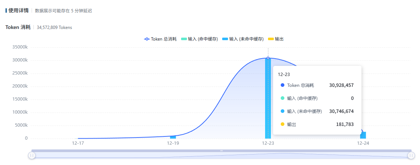Click the 12-24 x-axis date label
Screen dimensions: 420x165
[363, 143]
